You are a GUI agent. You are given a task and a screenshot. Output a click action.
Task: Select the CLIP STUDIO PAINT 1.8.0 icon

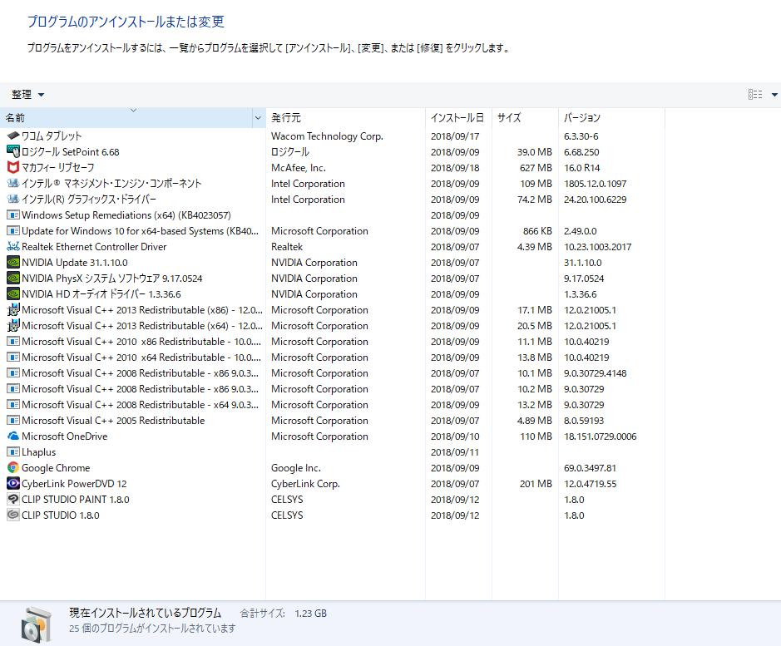12,500
